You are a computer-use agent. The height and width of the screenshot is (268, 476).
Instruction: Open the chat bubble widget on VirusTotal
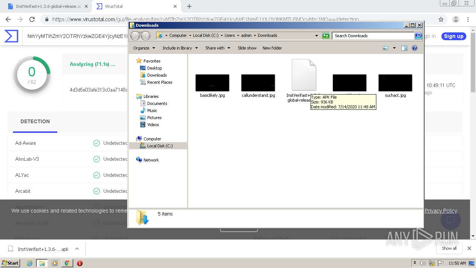tap(451, 220)
